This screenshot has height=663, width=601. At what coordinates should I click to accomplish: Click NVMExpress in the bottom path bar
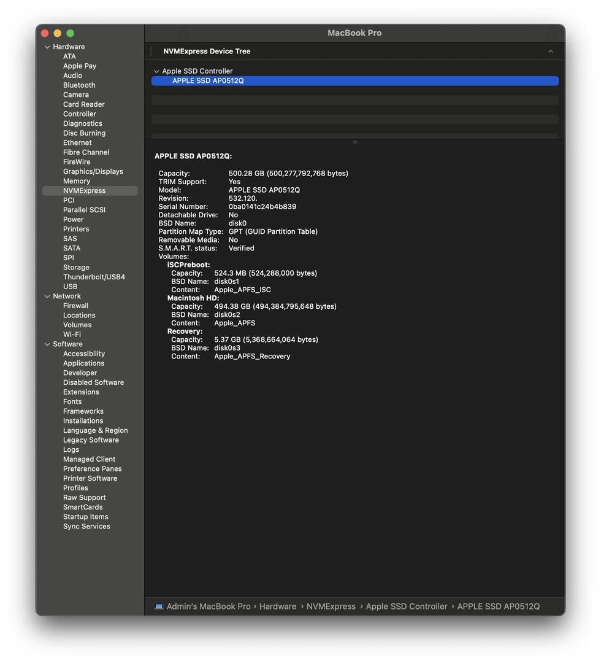[x=331, y=607]
